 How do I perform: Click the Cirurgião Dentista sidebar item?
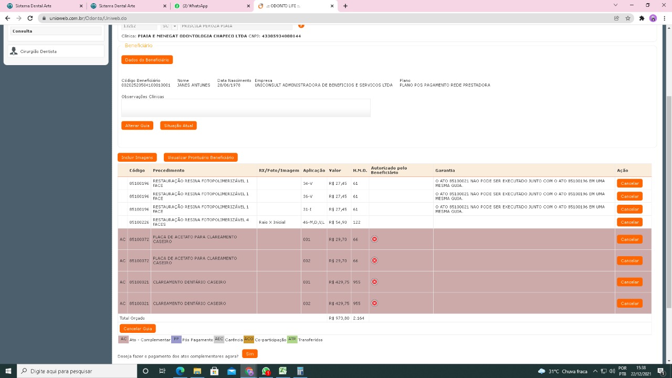pos(38,51)
